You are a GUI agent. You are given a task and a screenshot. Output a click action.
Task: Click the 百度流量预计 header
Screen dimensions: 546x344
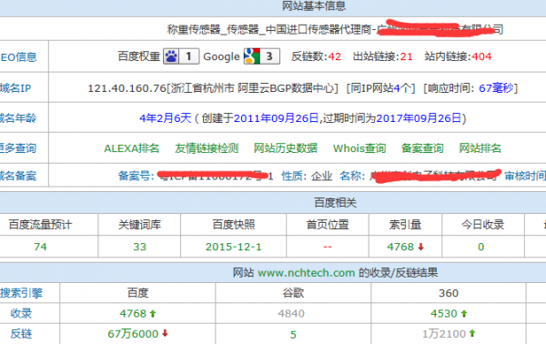[x=40, y=225]
